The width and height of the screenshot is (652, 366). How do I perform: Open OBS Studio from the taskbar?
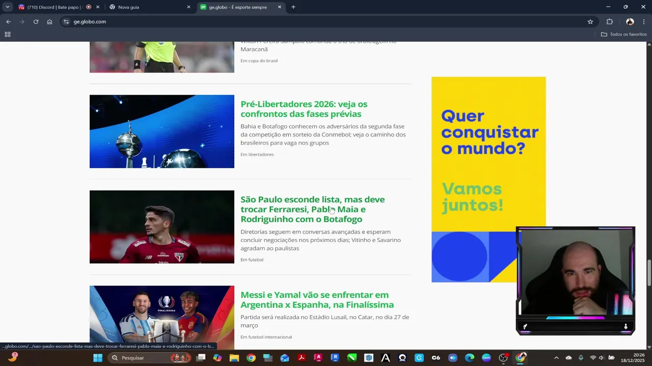pos(503,358)
